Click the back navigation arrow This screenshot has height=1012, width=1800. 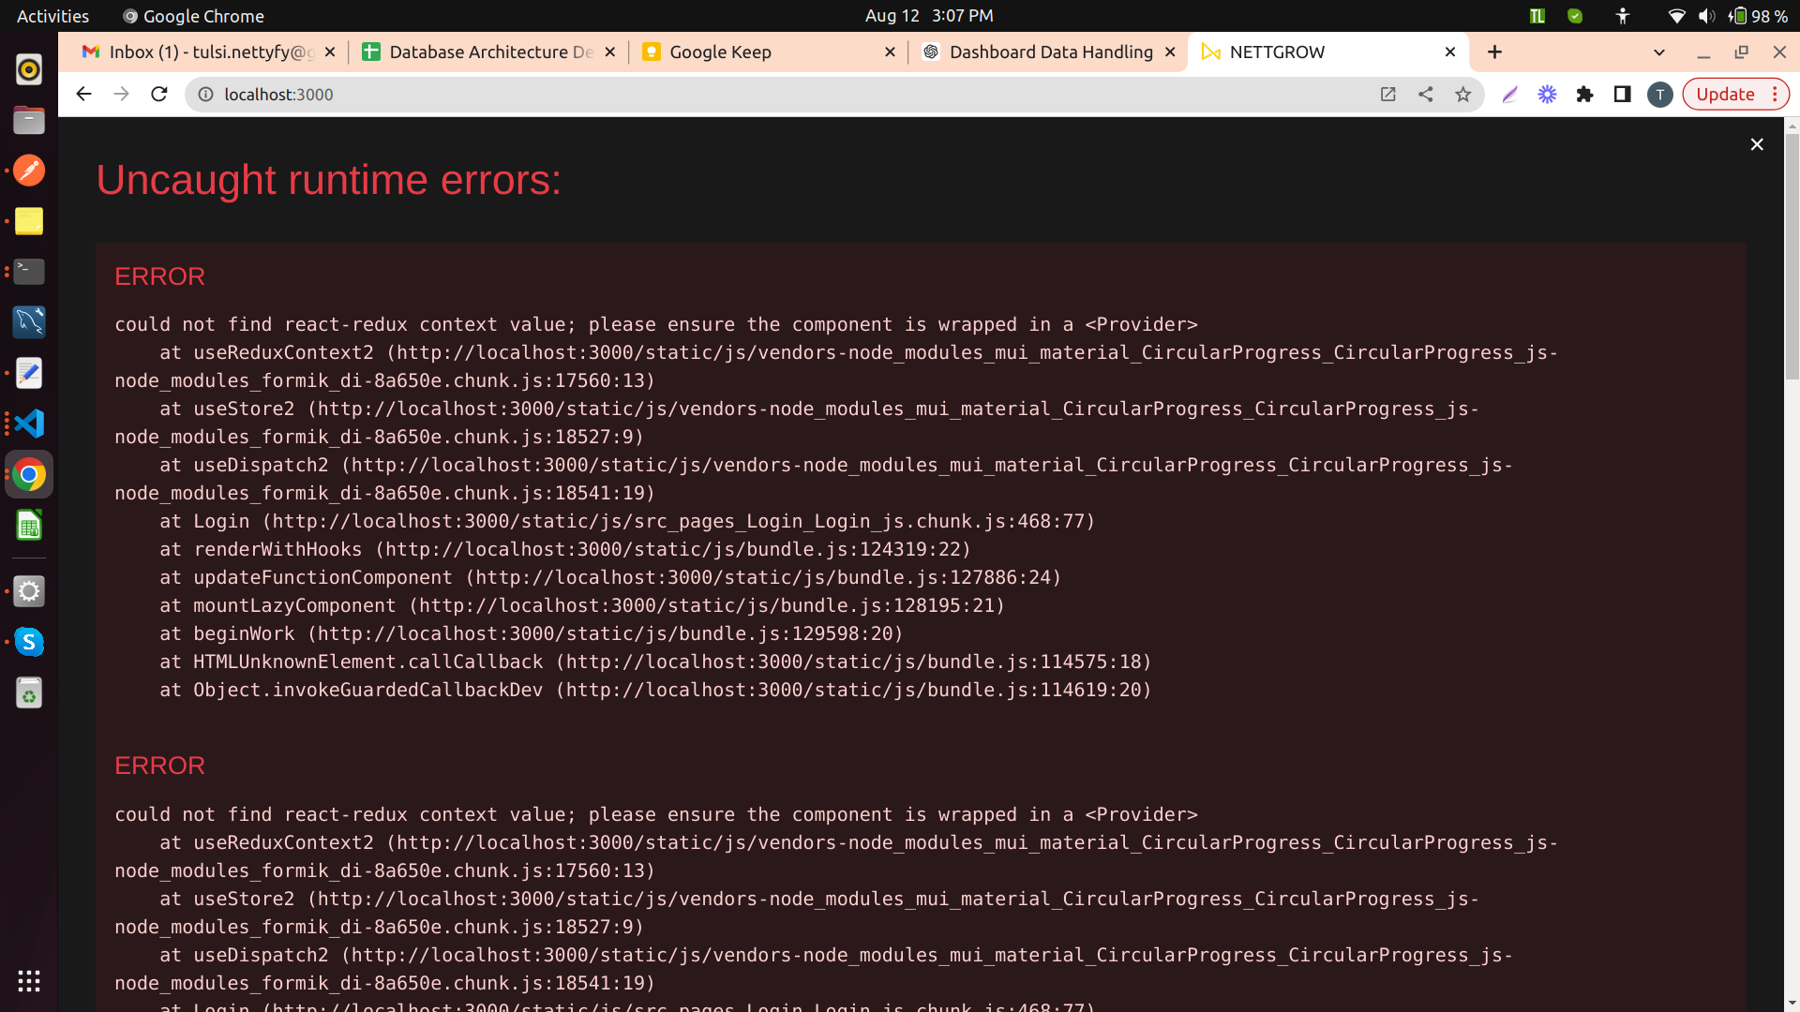click(83, 94)
